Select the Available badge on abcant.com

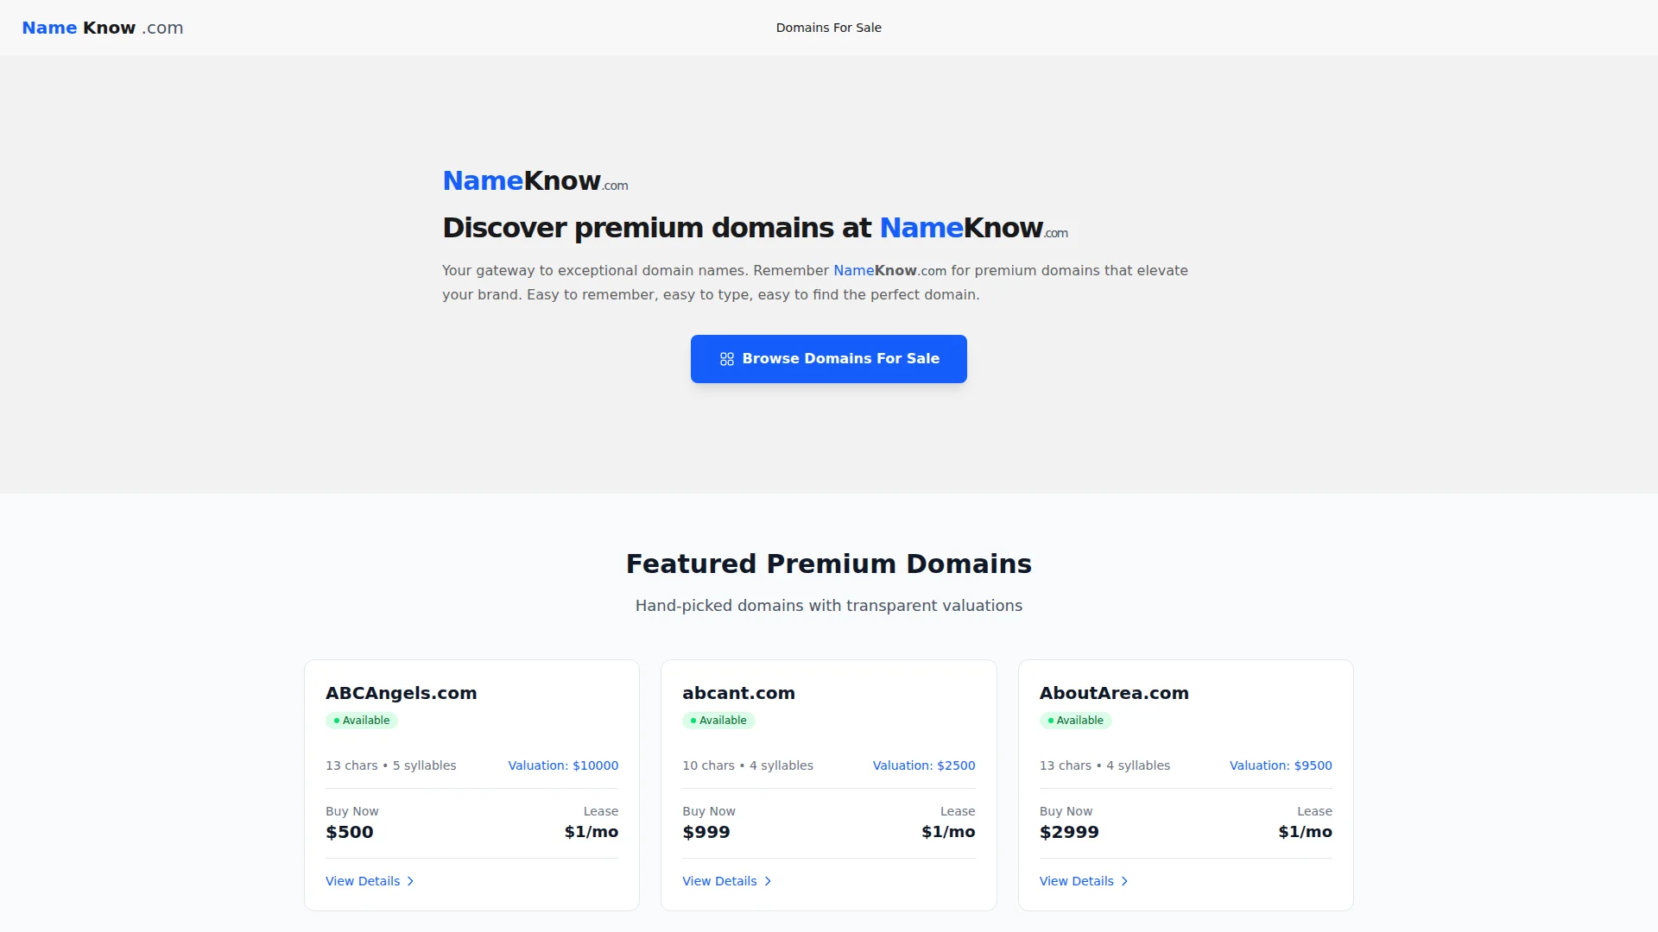tap(719, 720)
